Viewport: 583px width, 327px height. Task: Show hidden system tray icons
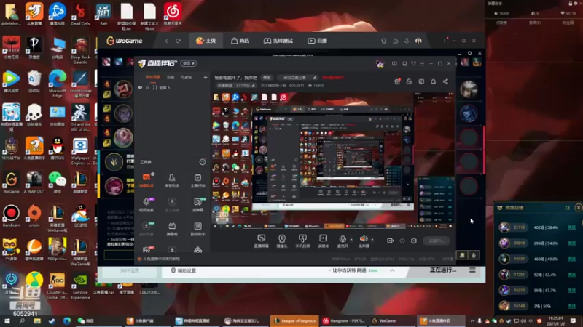pyautogui.click(x=472, y=321)
